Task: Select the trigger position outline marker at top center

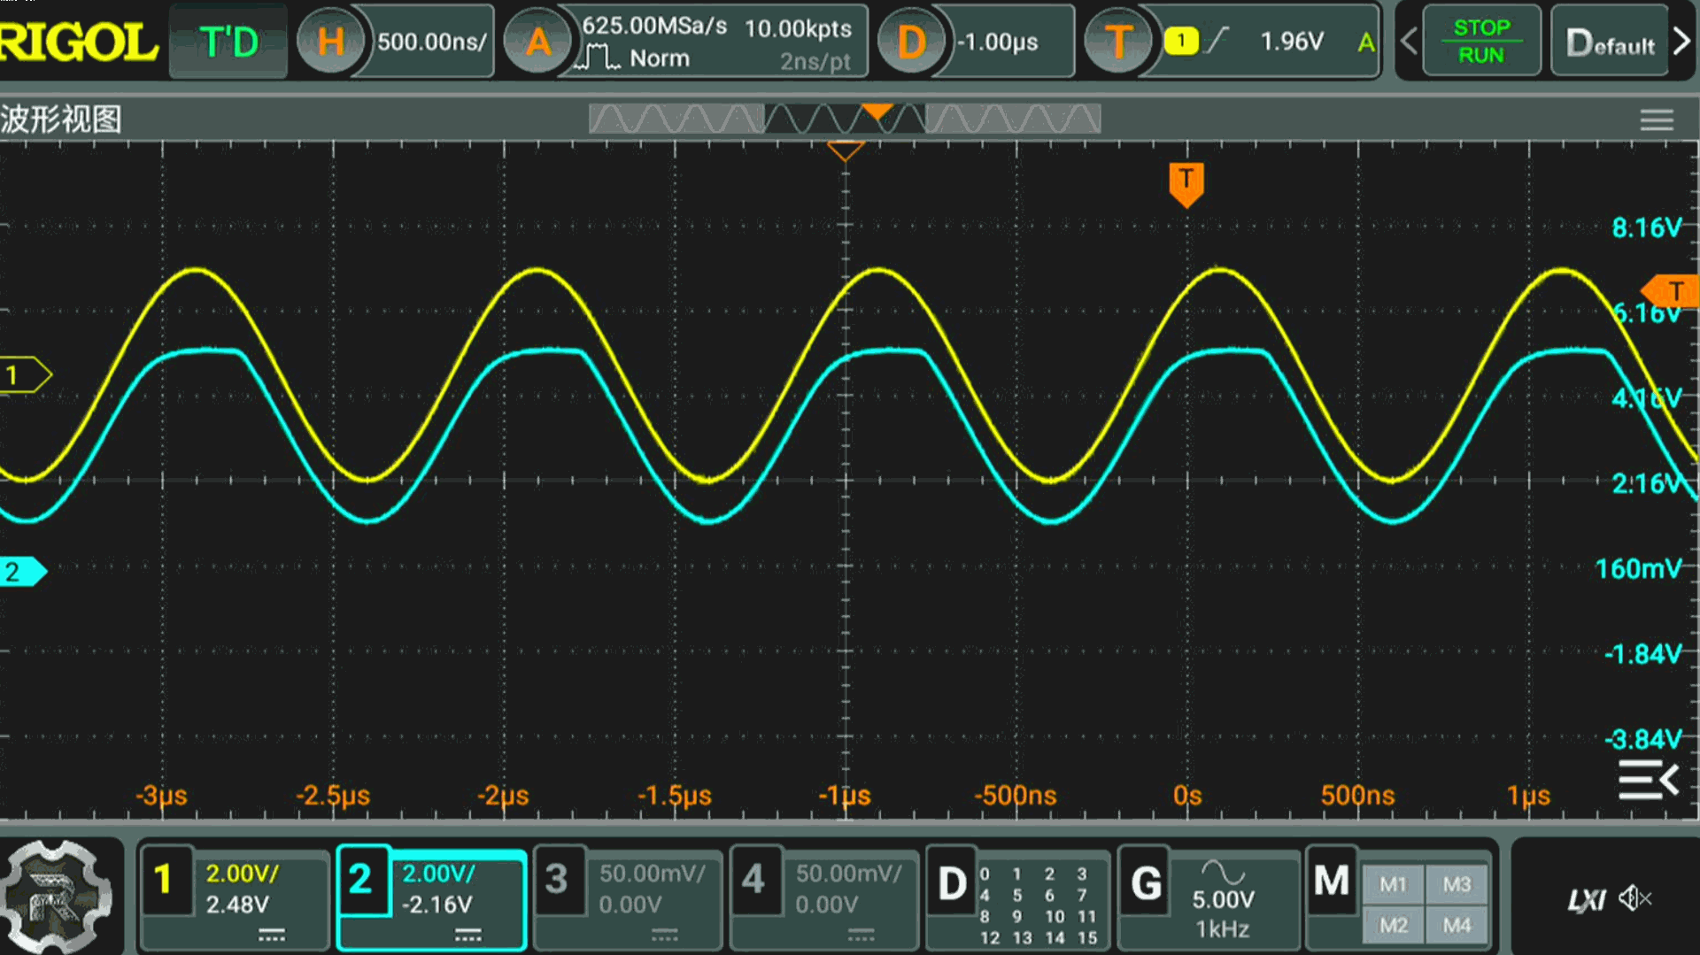Action: click(x=845, y=150)
